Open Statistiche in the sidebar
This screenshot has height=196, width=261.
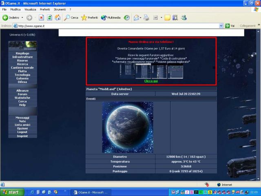pos(22,98)
